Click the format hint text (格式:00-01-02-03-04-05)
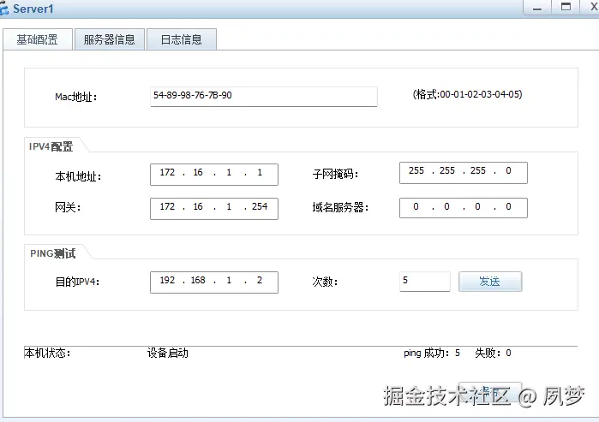This screenshot has width=599, height=422. coord(467,94)
